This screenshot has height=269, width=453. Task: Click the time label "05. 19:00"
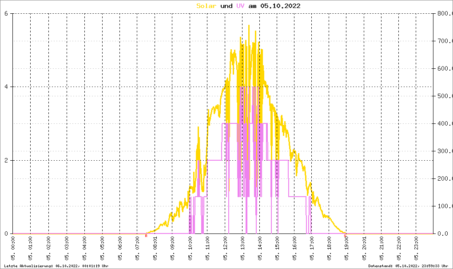pos(346,248)
